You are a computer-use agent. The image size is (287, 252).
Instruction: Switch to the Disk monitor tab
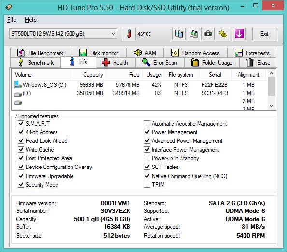[x=99, y=53]
